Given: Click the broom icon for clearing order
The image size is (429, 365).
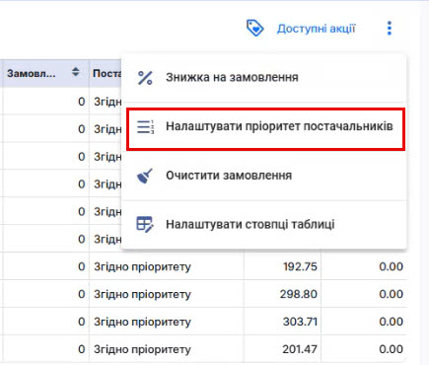Looking at the screenshot, I should 145,176.
